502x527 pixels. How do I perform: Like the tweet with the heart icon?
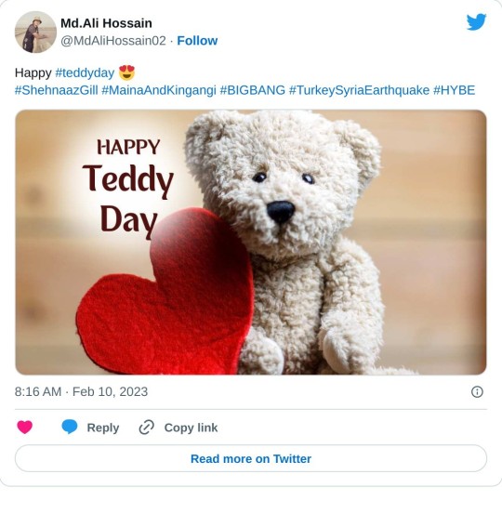coord(25,428)
